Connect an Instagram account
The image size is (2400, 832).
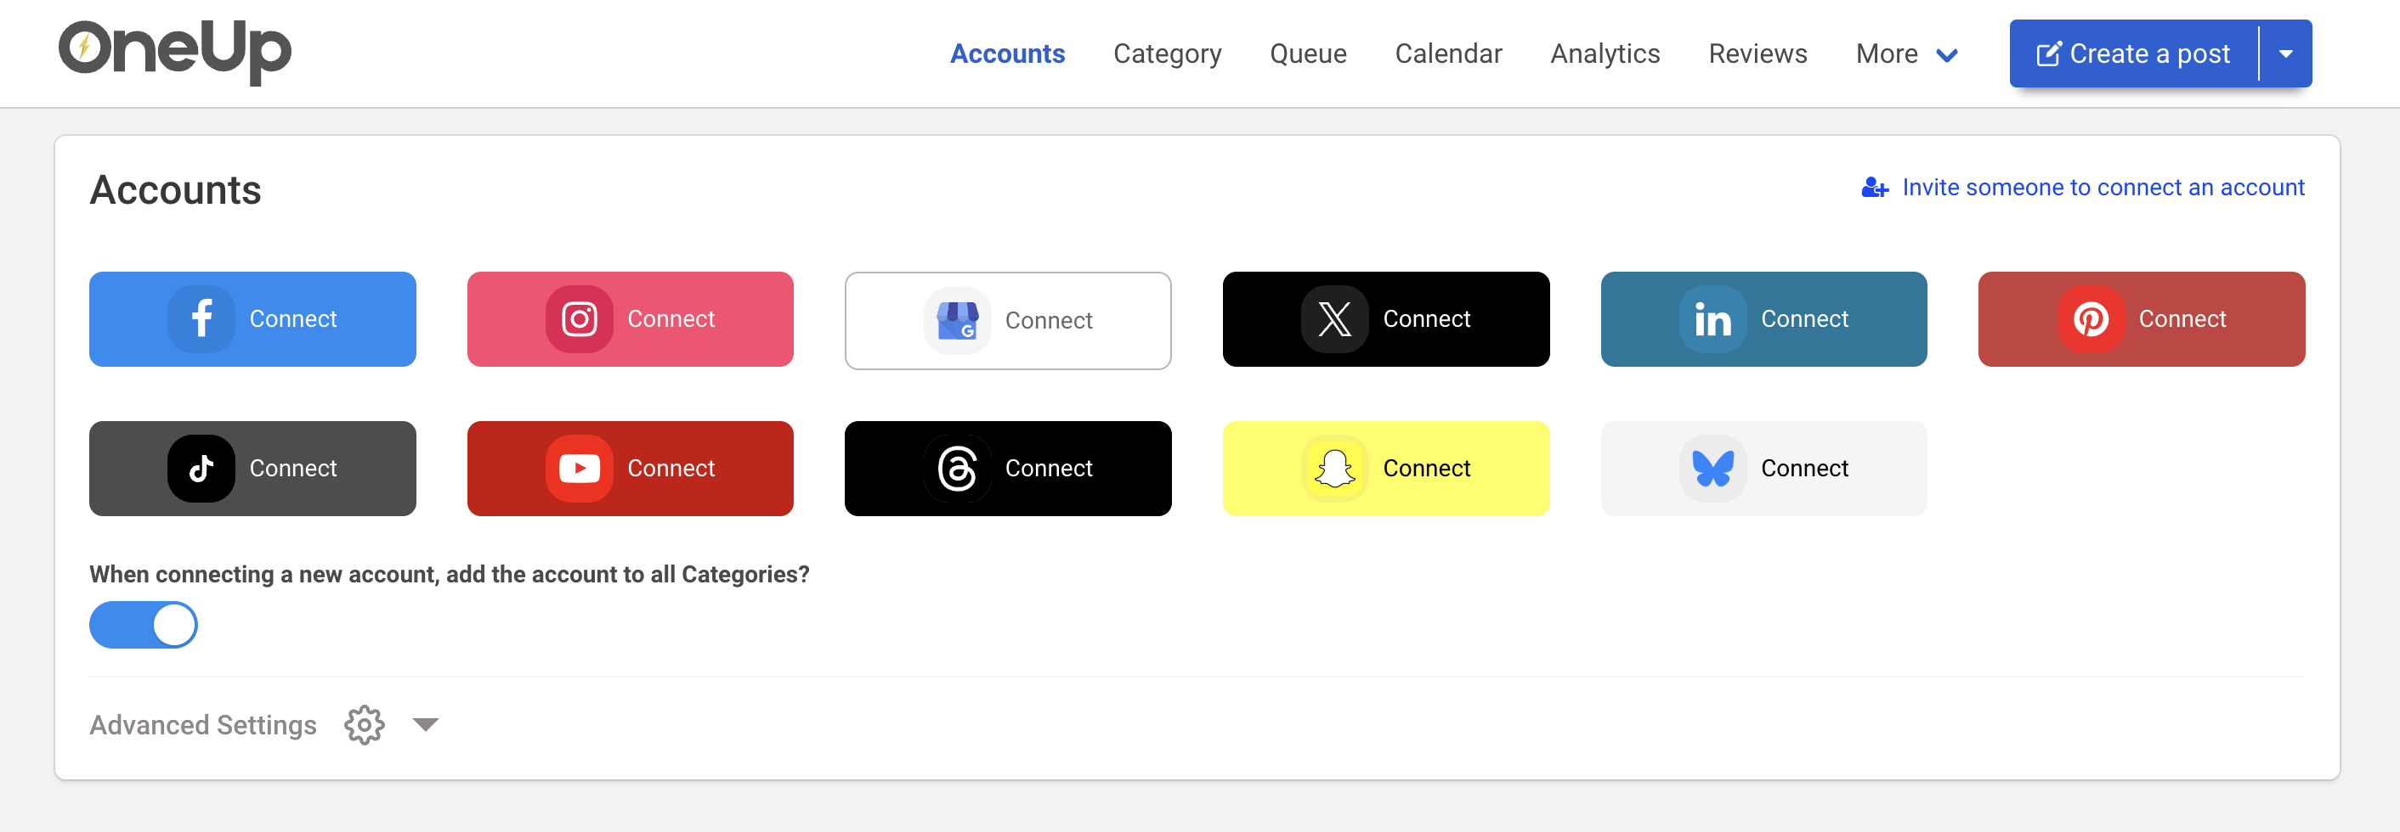point(630,319)
